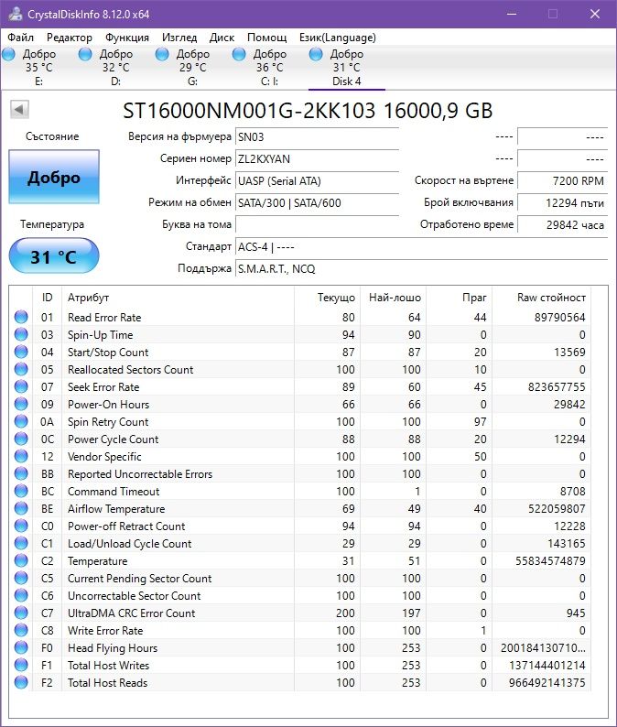The height and width of the screenshot is (727, 617).
Task: Click the power on hours 29842 часа
Action: tap(562, 224)
